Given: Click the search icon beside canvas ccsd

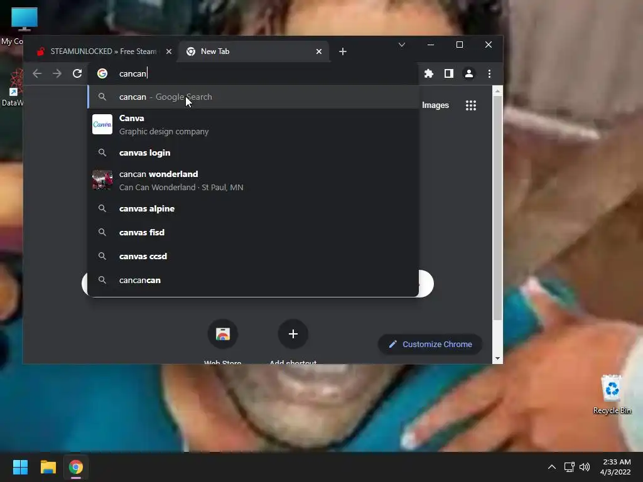Looking at the screenshot, I should click(x=102, y=256).
